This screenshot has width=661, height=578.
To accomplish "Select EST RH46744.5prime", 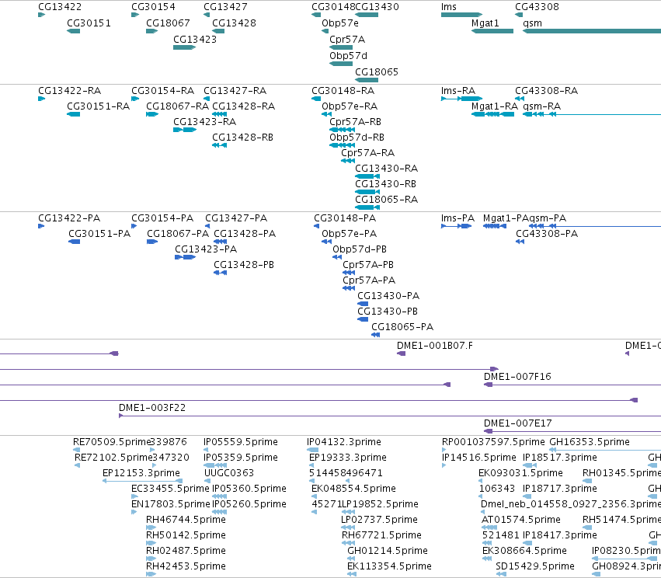I will click(186, 521).
